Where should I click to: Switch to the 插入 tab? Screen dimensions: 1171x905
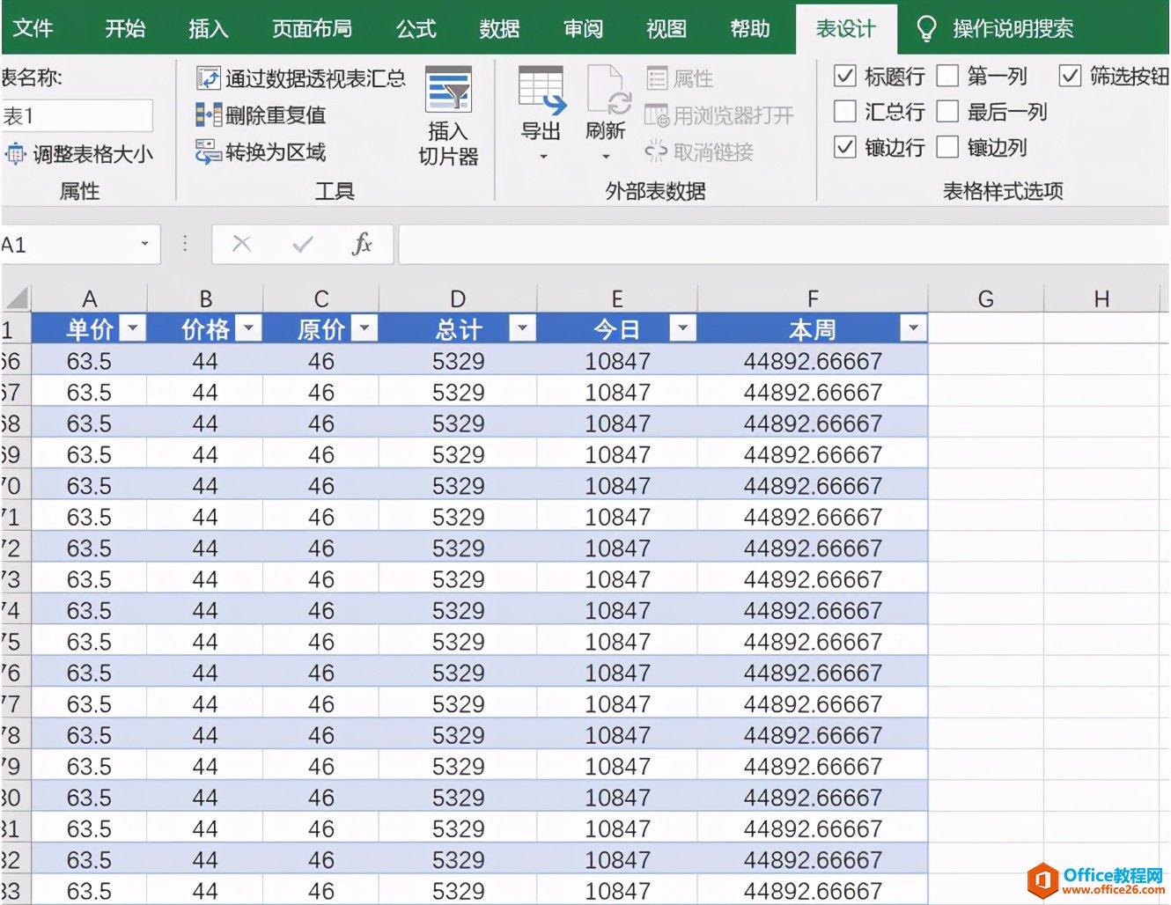[x=209, y=28]
